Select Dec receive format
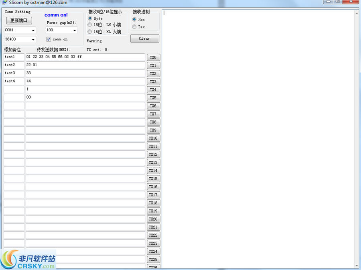Image resolution: width=361 pixels, height=270 pixels. [134, 27]
